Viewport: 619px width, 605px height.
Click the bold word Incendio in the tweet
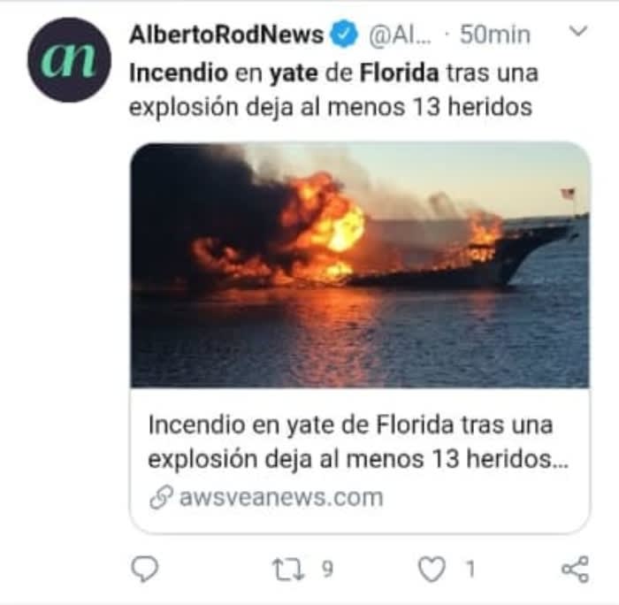click(179, 73)
